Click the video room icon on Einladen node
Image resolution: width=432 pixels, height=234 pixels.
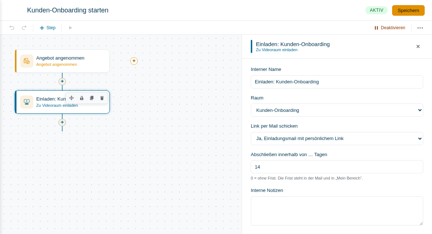pos(27,102)
